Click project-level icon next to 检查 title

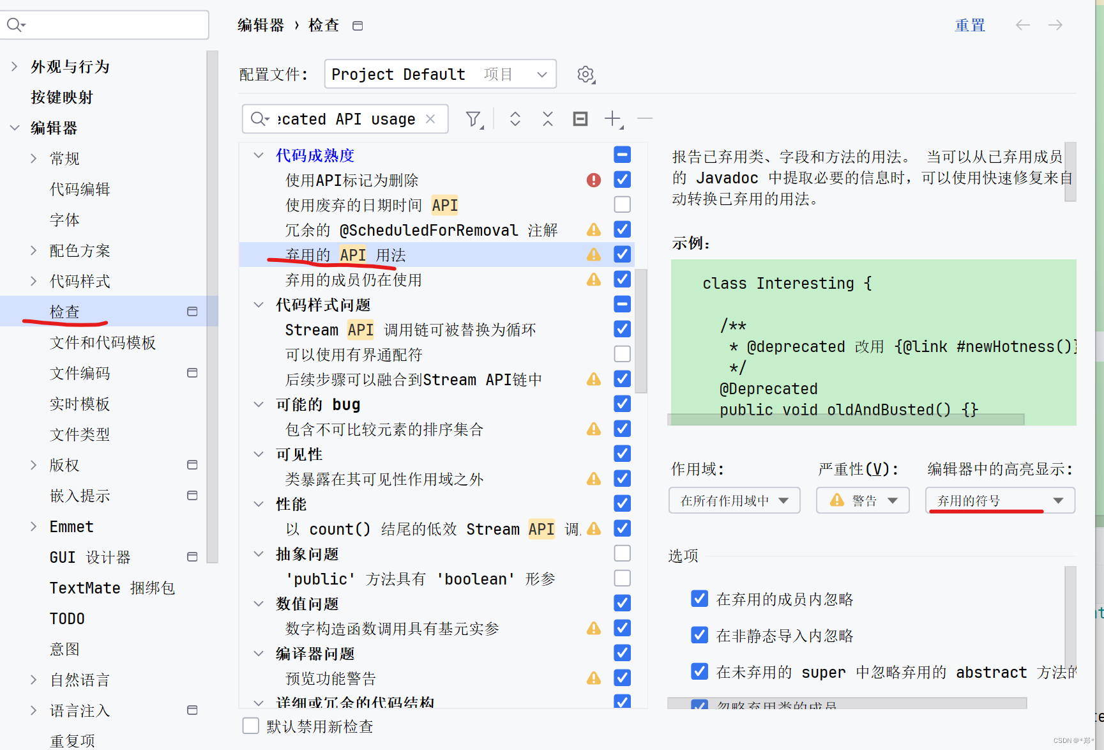click(x=358, y=26)
